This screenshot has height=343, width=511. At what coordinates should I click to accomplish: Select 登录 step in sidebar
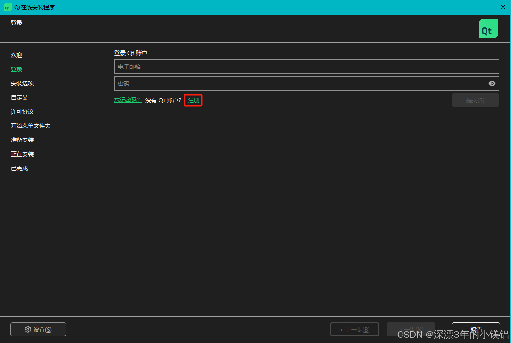click(x=17, y=69)
